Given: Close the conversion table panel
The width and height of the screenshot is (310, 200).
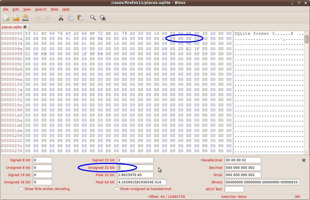Looking at the screenshot, I should tap(304, 160).
